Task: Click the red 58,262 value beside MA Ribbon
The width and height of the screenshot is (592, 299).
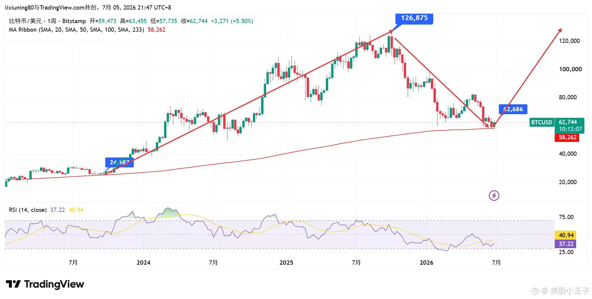Action: [x=157, y=30]
